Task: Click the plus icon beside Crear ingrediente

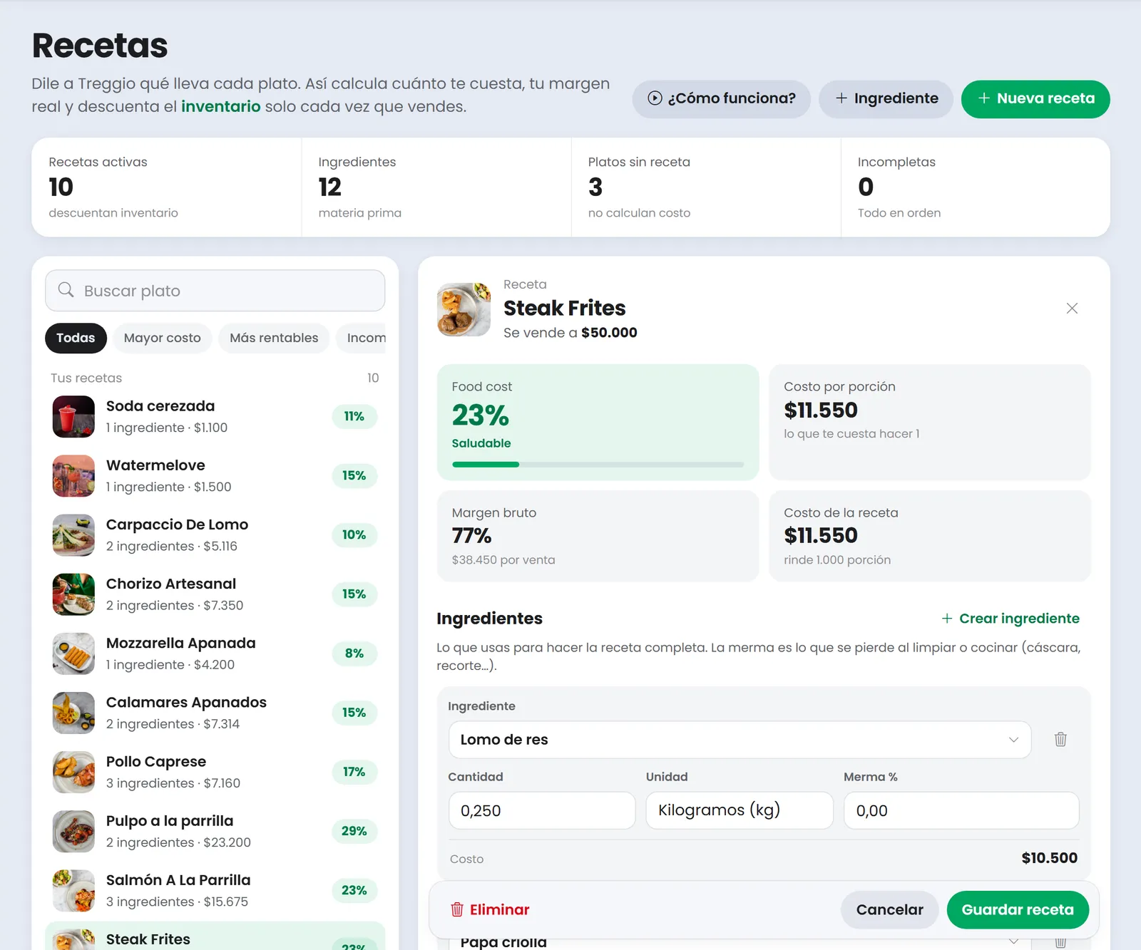Action: [947, 619]
